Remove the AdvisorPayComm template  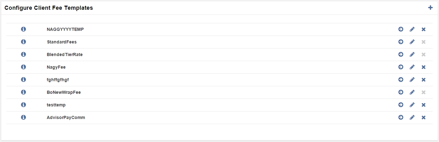click(x=424, y=117)
